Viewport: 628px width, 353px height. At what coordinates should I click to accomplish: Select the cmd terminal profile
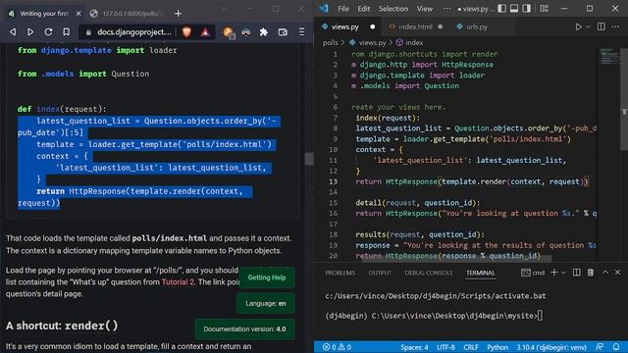point(533,273)
